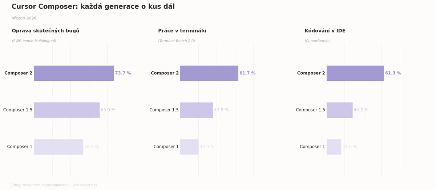This screenshot has height=190, width=436.
Task: Click the Composer 1 bar in SWE-bench Multilingual chart
Action: (x=58, y=147)
